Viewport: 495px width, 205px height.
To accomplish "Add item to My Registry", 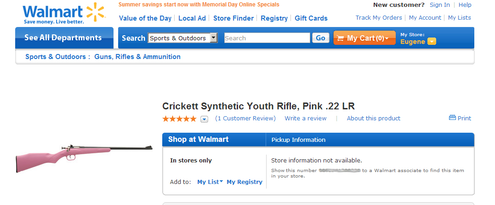I will [245, 182].
